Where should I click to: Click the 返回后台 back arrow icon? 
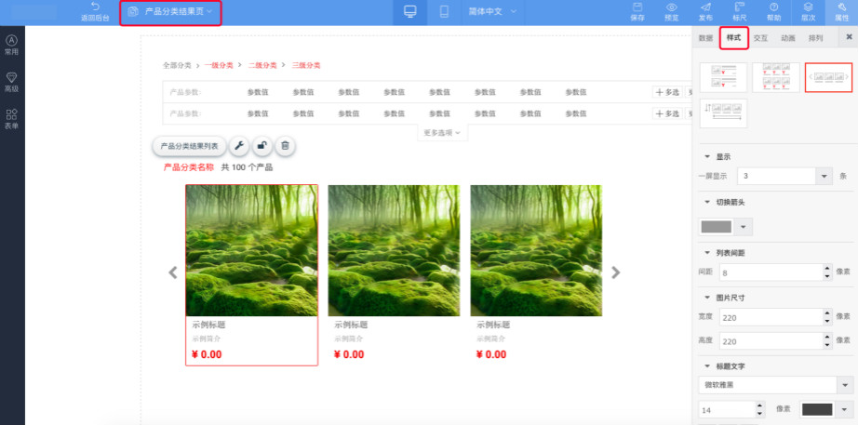pyautogui.click(x=94, y=7)
